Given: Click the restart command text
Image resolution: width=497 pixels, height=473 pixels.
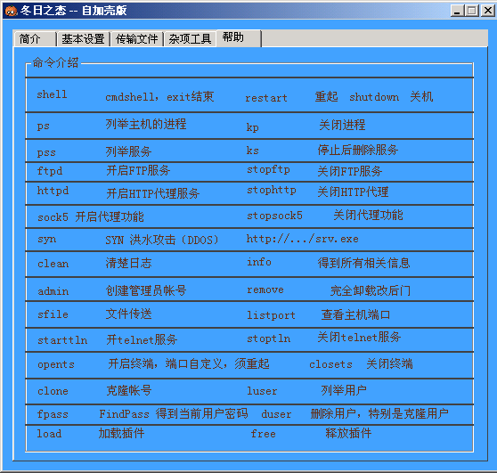Looking at the screenshot, I should coord(266,98).
